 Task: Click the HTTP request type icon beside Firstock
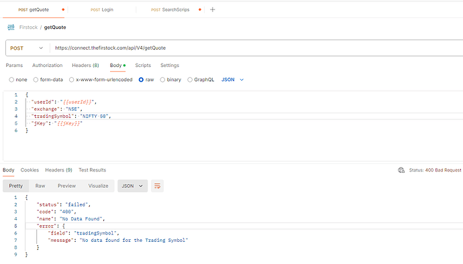click(x=11, y=27)
